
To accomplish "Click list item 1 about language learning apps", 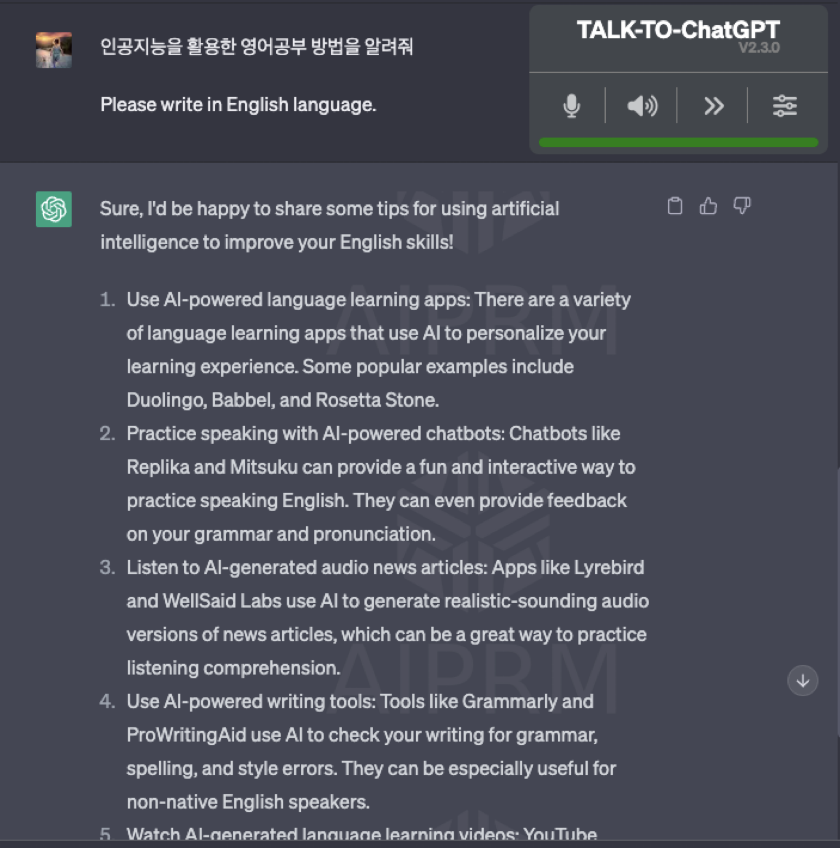I will tap(378, 350).
